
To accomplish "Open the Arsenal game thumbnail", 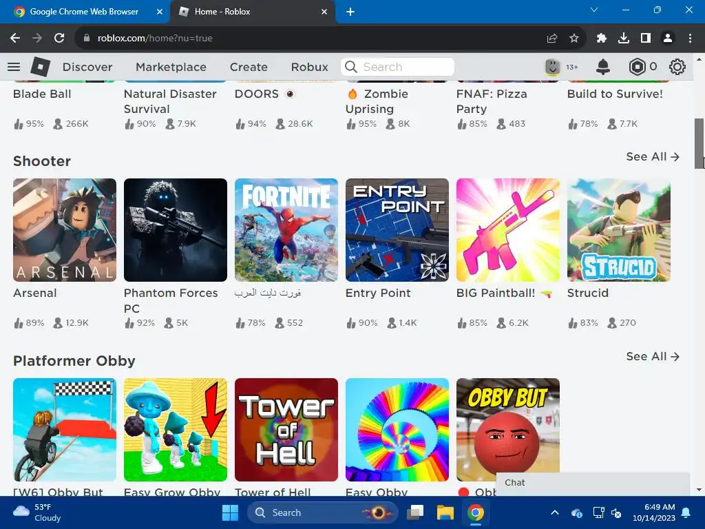I will pyautogui.click(x=65, y=230).
